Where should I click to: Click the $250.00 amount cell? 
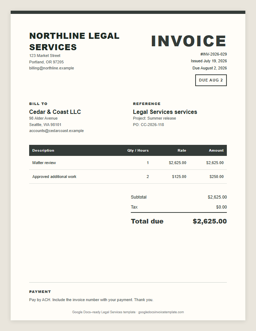click(x=217, y=177)
